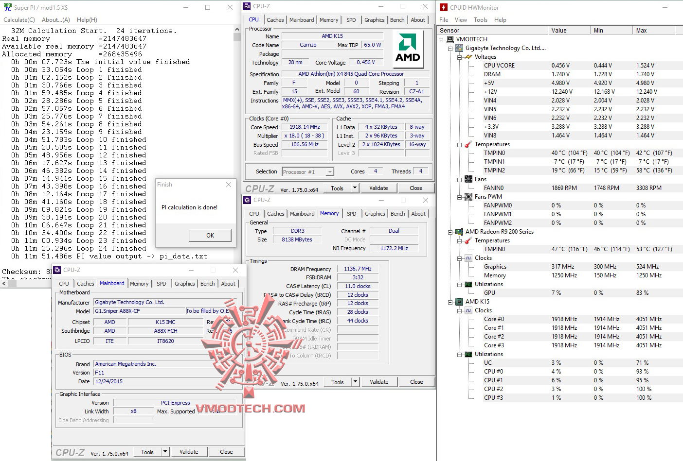This screenshot has width=683, height=461.
Task: Open the Tools dropdown arrow in the CPU-Z Memory window
Action: pos(355,382)
